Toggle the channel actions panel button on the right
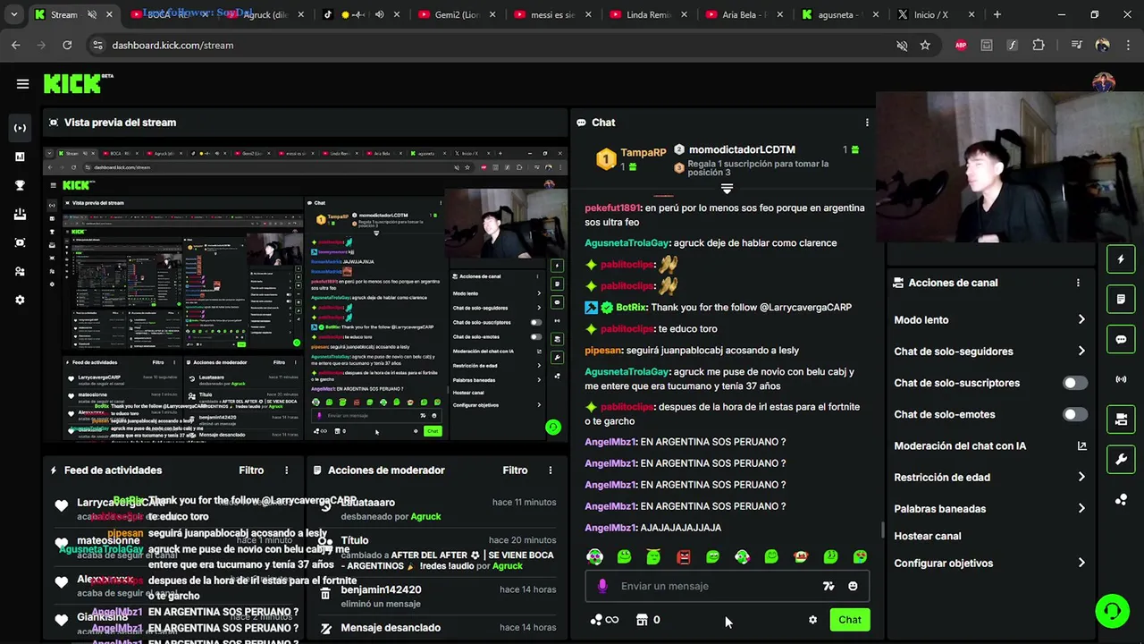 tap(1121, 419)
